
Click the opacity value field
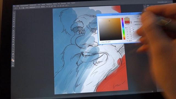coord(47,7)
